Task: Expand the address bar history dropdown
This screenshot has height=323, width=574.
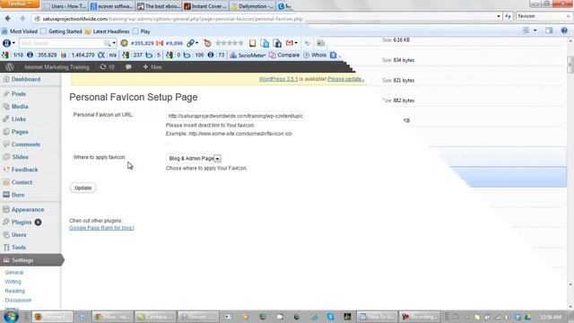Action: (x=499, y=16)
